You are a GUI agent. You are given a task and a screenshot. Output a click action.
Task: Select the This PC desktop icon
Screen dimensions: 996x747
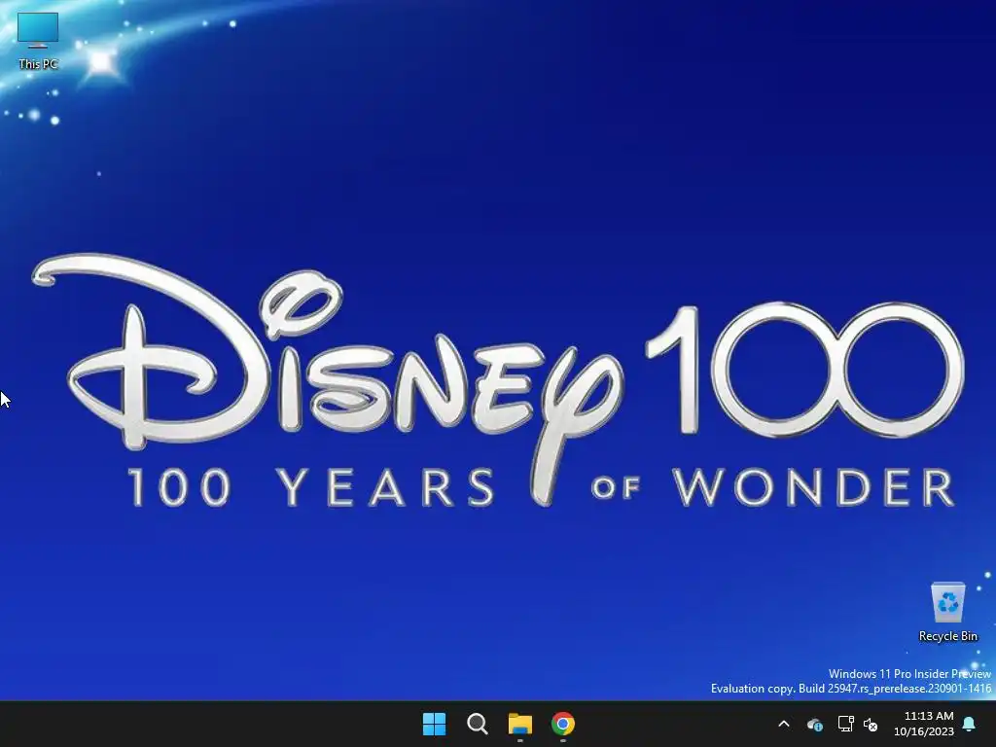pyautogui.click(x=38, y=41)
